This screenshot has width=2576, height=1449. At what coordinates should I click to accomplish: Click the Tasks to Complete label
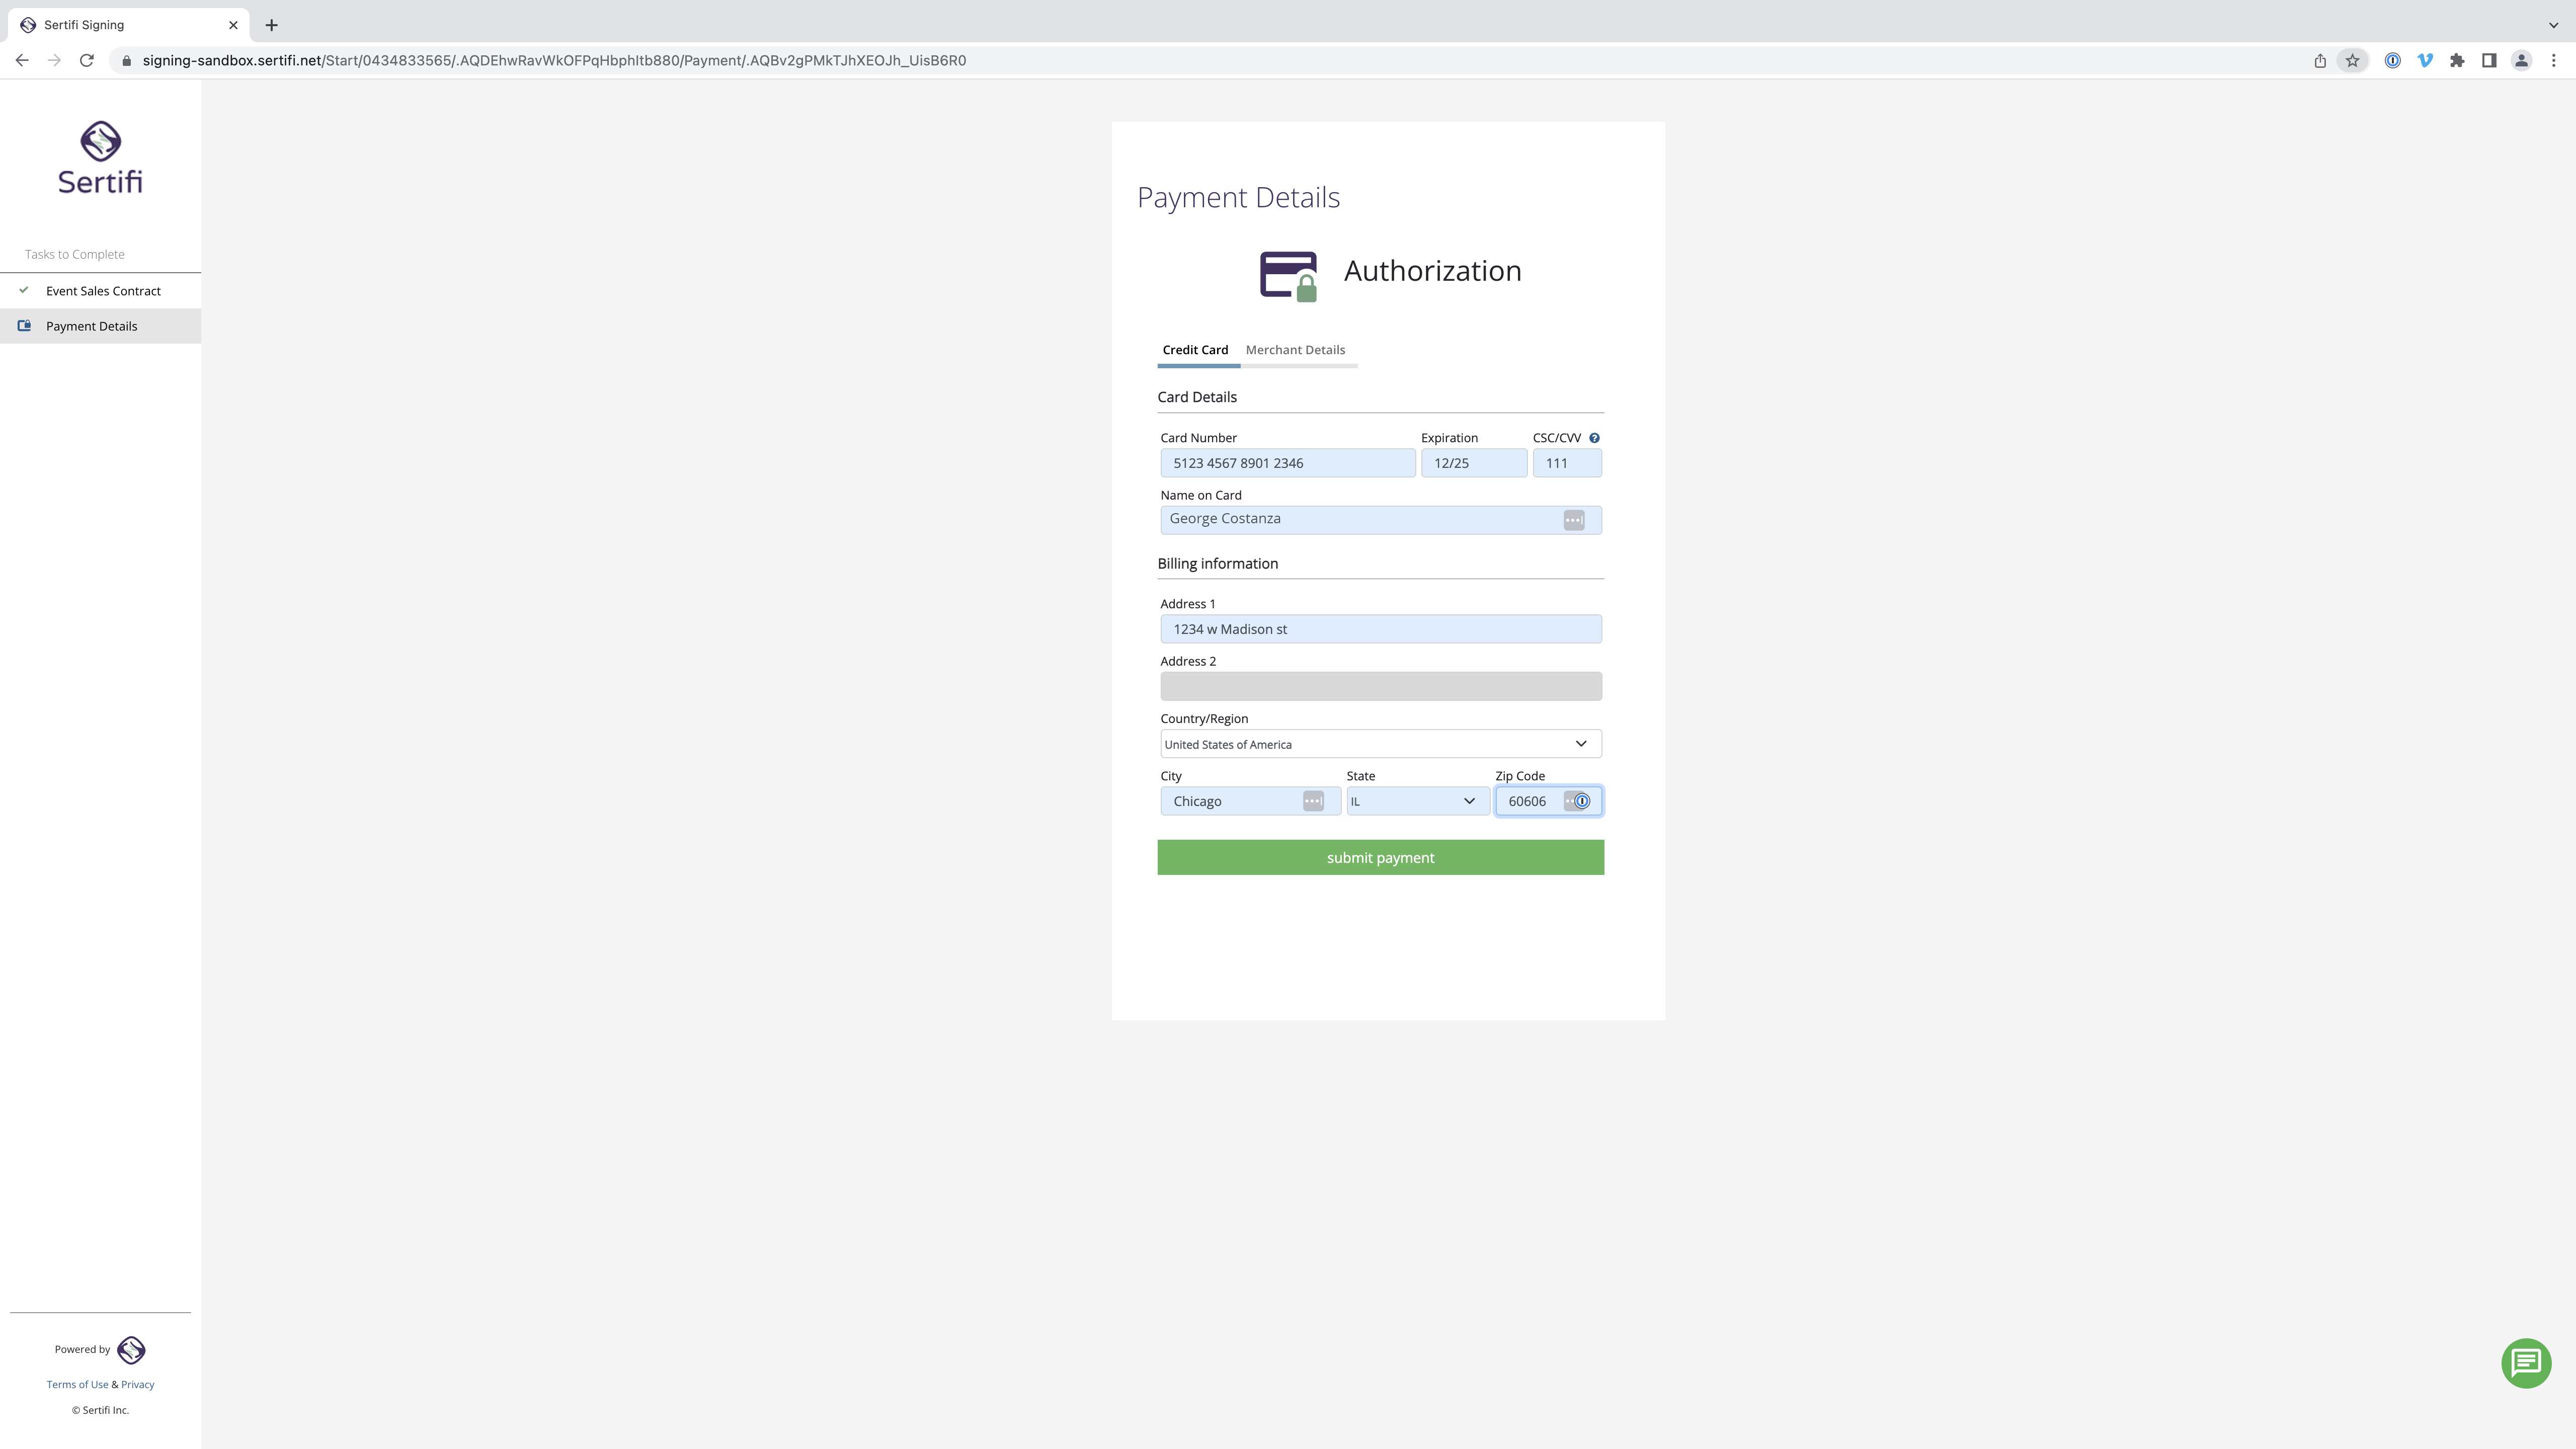coord(75,255)
